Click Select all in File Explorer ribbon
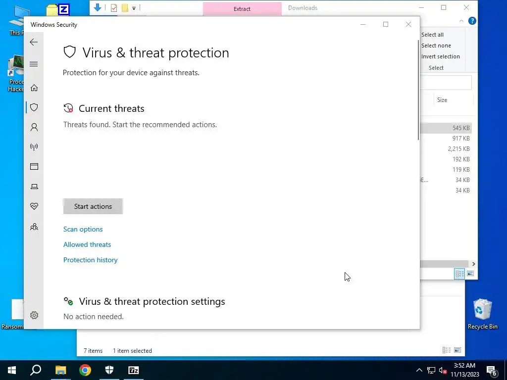This screenshot has width=507, height=380. (432, 35)
